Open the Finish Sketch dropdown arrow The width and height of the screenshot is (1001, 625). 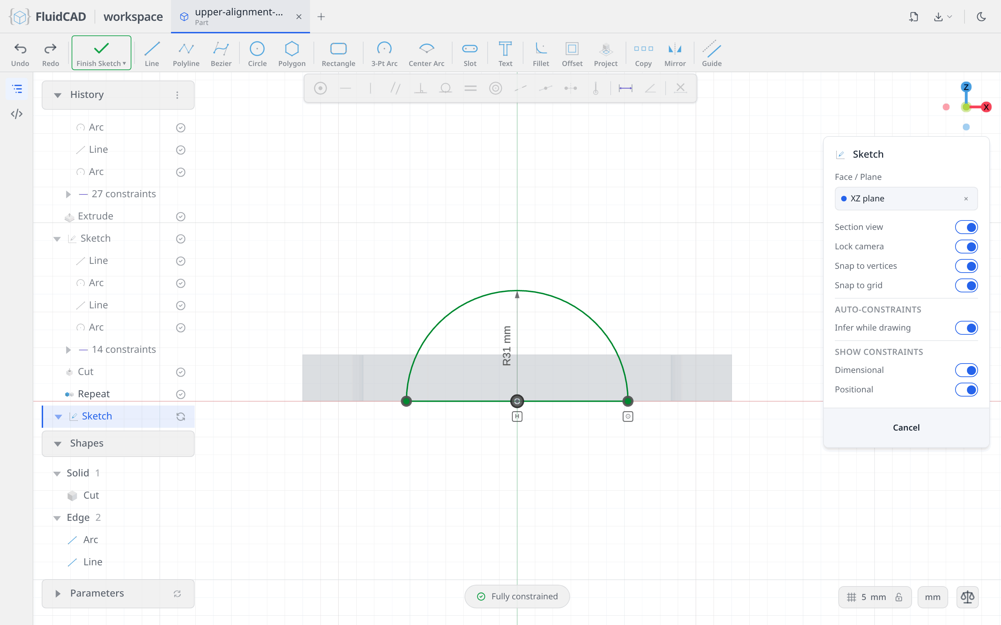coord(124,63)
